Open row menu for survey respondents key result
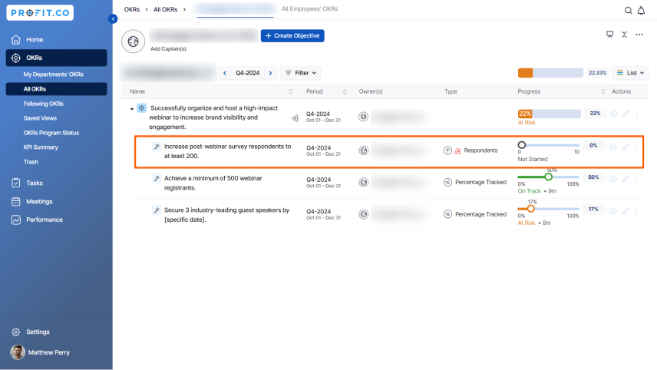657x370 pixels. 636,147
